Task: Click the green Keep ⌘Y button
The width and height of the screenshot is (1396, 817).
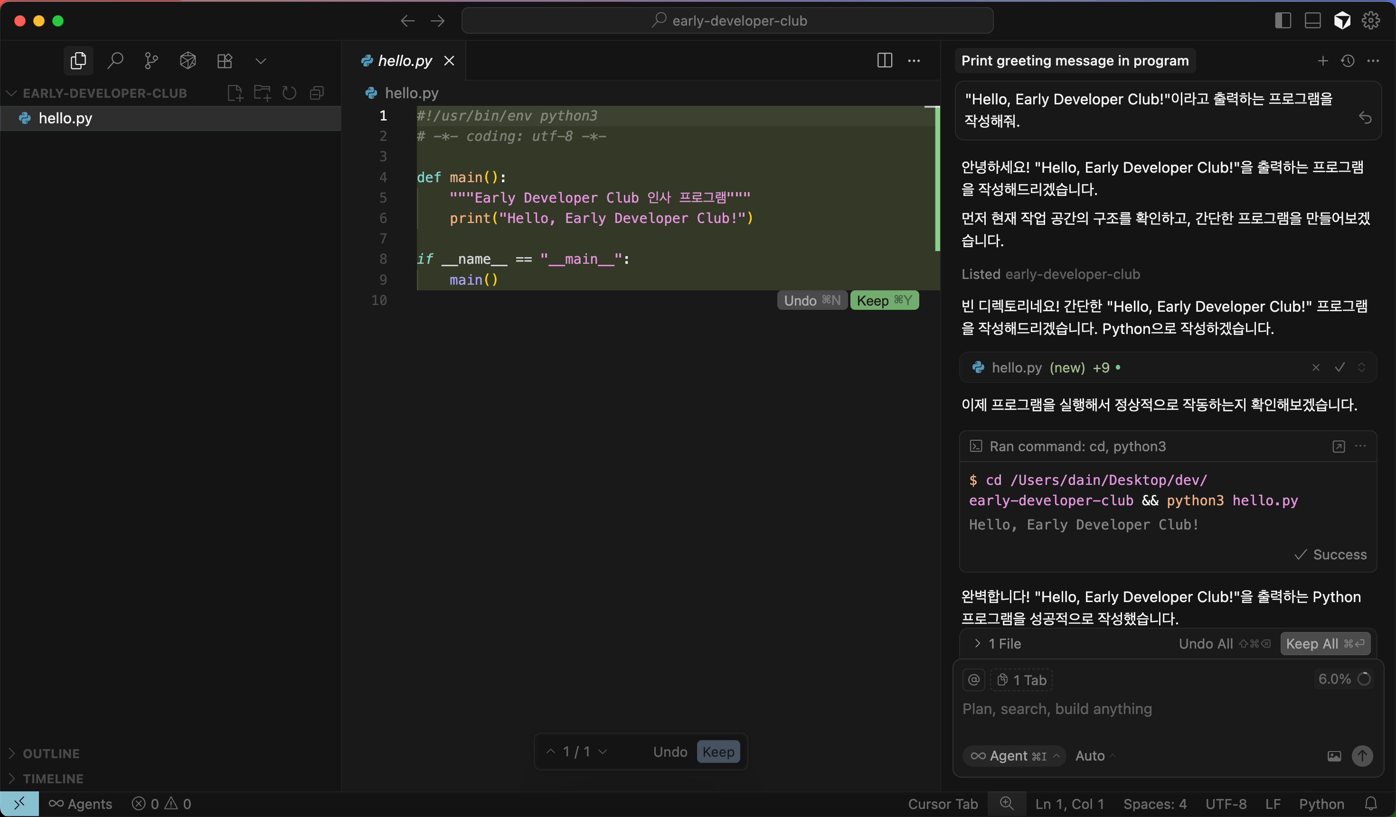Action: click(x=884, y=301)
